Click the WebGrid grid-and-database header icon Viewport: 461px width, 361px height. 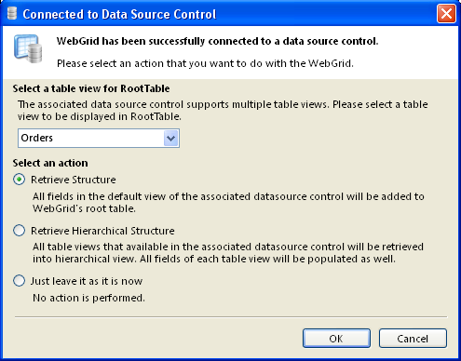[x=28, y=49]
